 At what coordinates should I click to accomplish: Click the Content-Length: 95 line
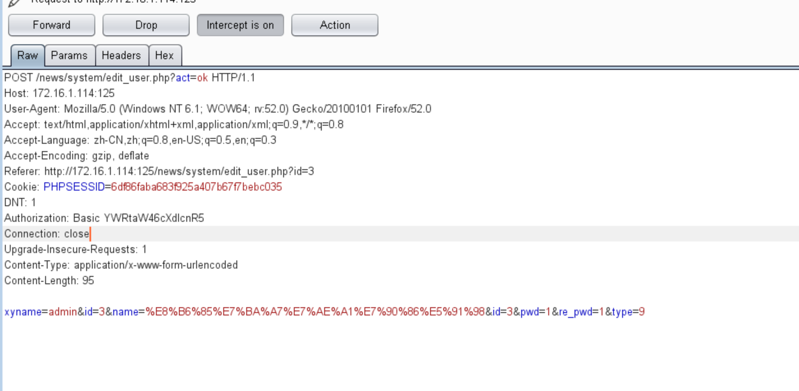click(49, 281)
